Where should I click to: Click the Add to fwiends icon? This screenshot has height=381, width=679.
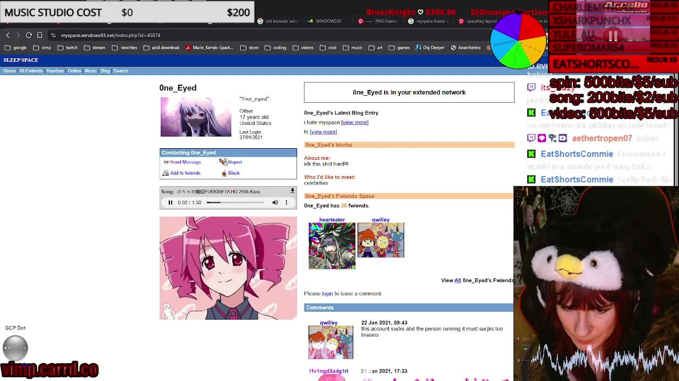166,173
